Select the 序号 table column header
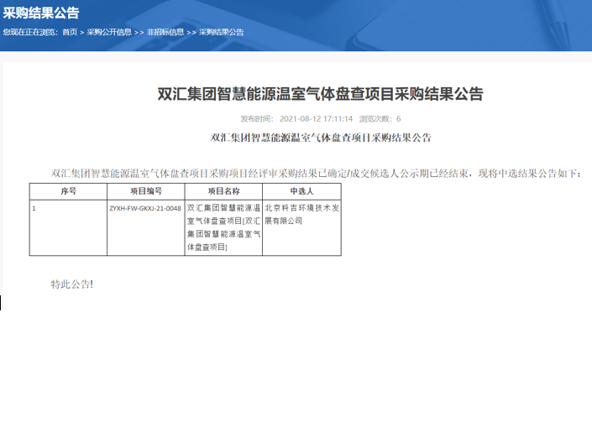 [68, 192]
